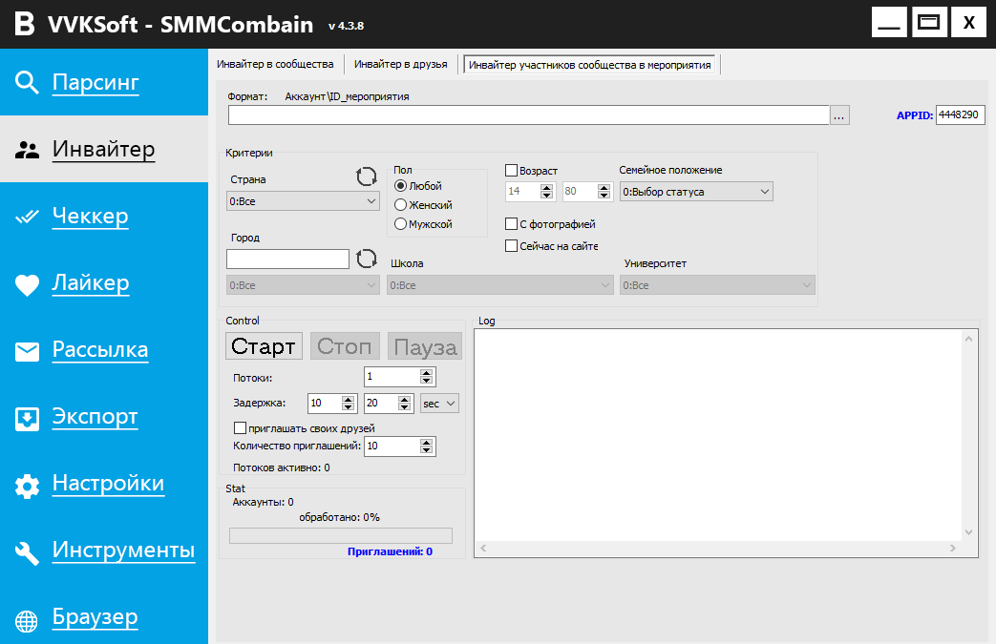Switch to Инвайтер в сообщества tab
The height and width of the screenshot is (644, 996).
[275, 65]
